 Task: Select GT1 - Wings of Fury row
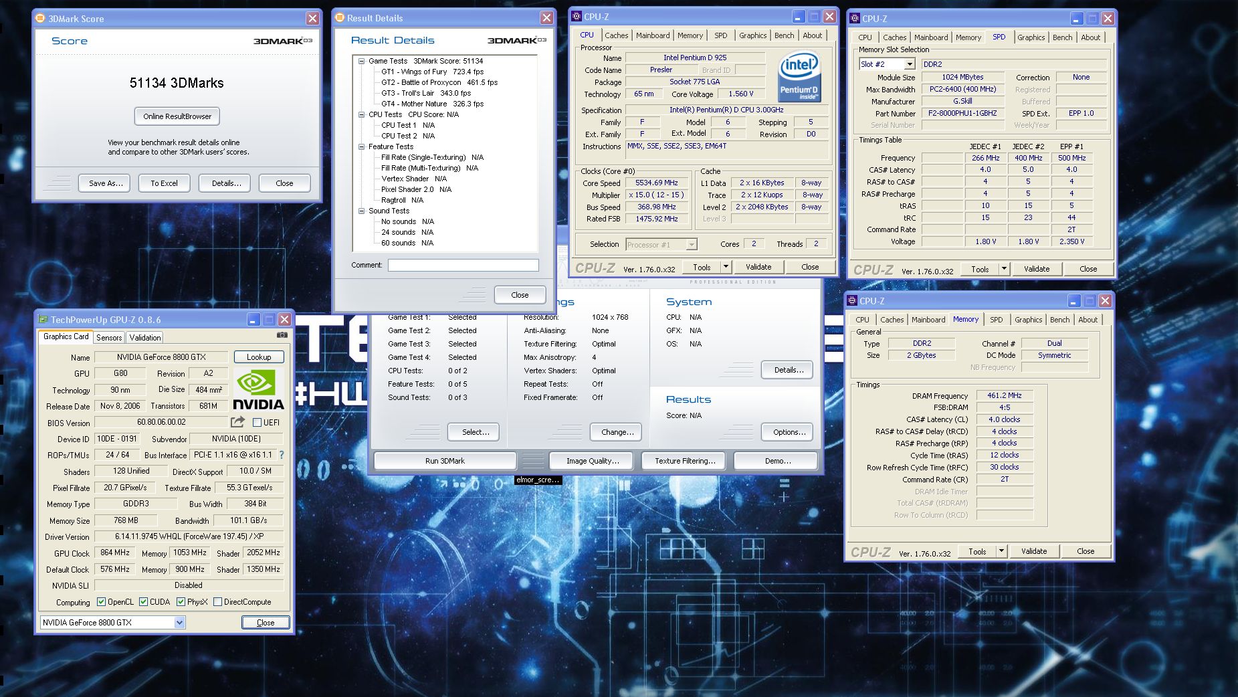433,72
